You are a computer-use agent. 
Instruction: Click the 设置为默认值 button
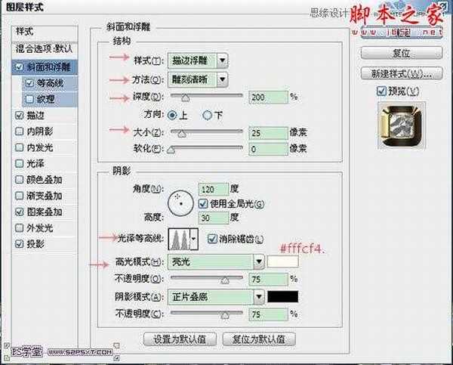pyautogui.click(x=180, y=339)
